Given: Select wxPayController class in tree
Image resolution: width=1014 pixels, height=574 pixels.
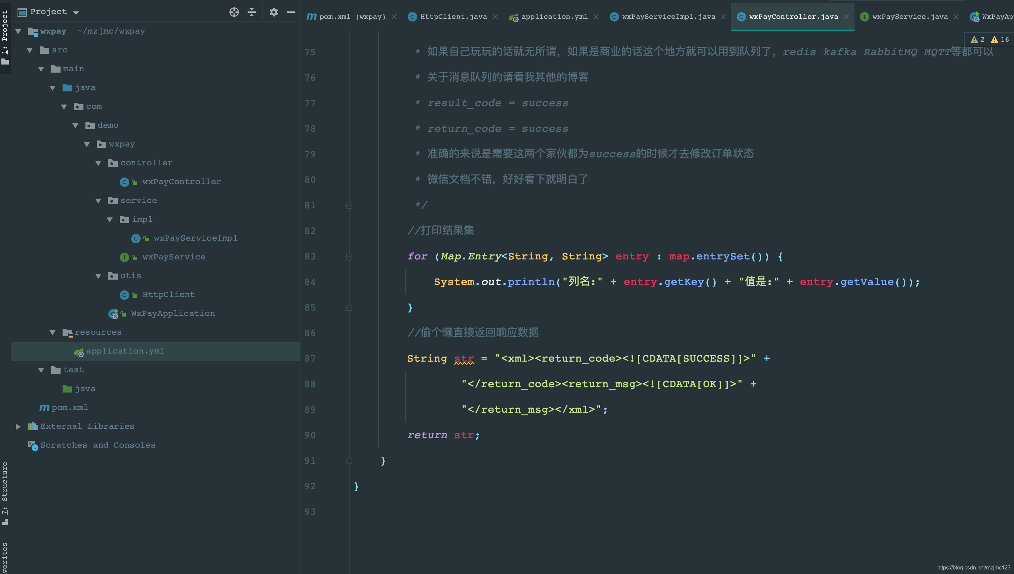Looking at the screenshot, I should tap(181, 182).
